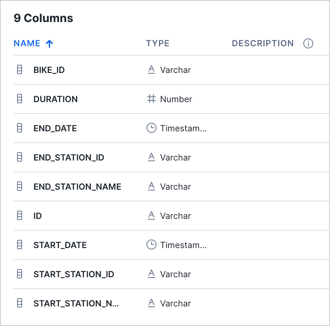Click the truncated START_STATION_N... column name

pos(76,304)
